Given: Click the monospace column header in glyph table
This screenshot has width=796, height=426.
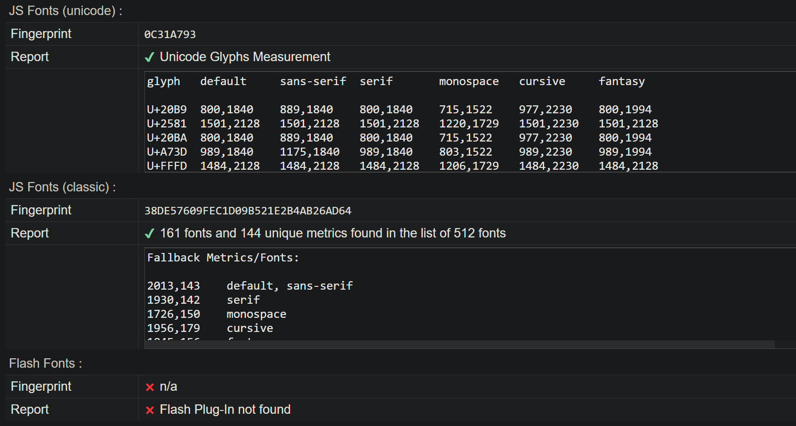Looking at the screenshot, I should pos(469,81).
